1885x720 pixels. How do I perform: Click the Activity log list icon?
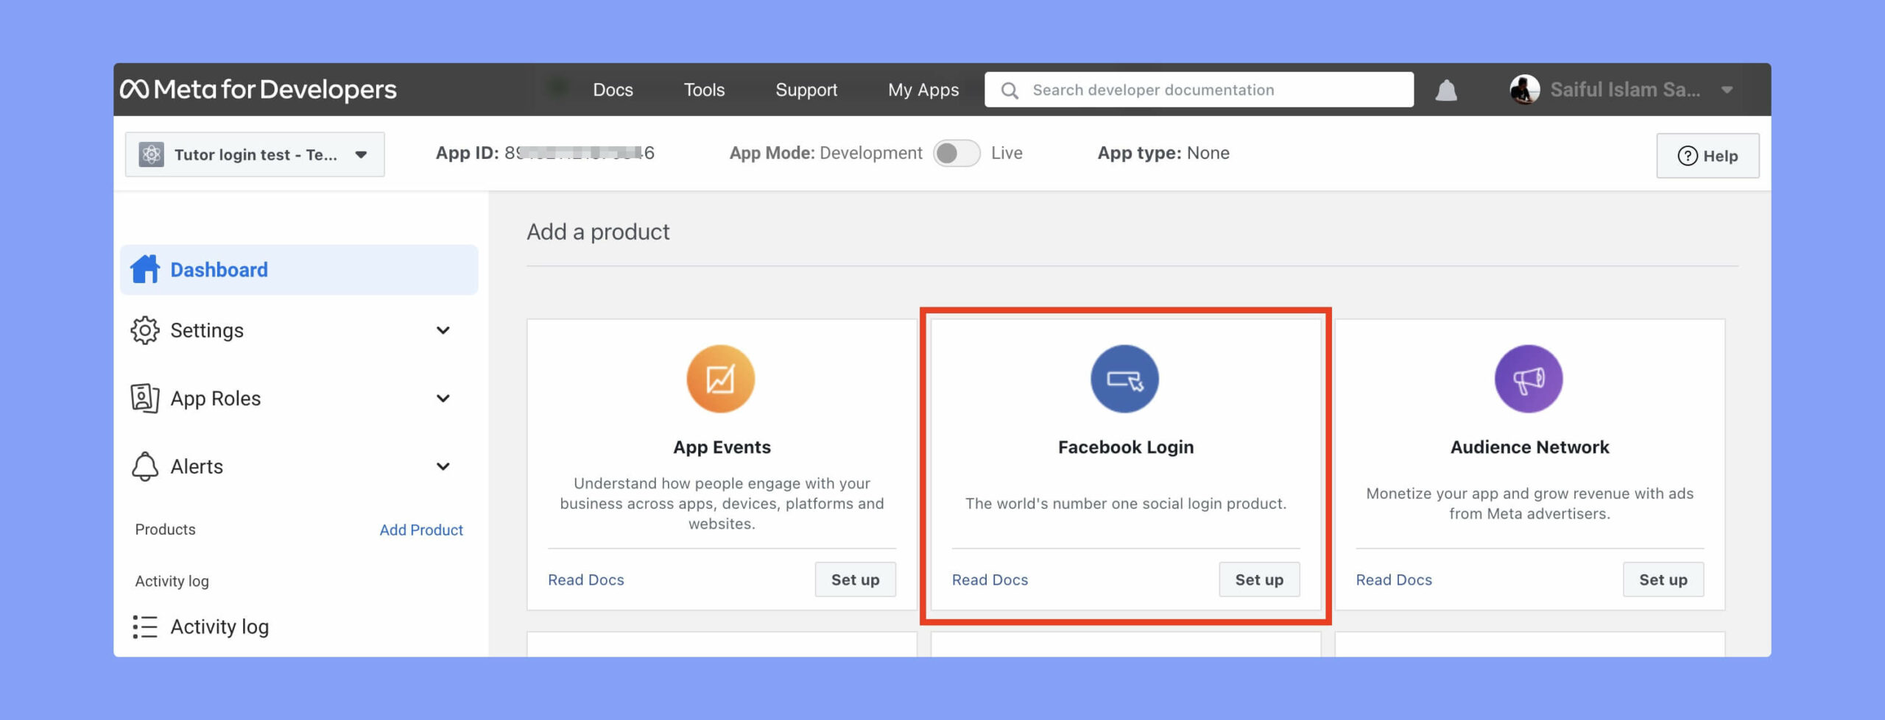point(145,627)
